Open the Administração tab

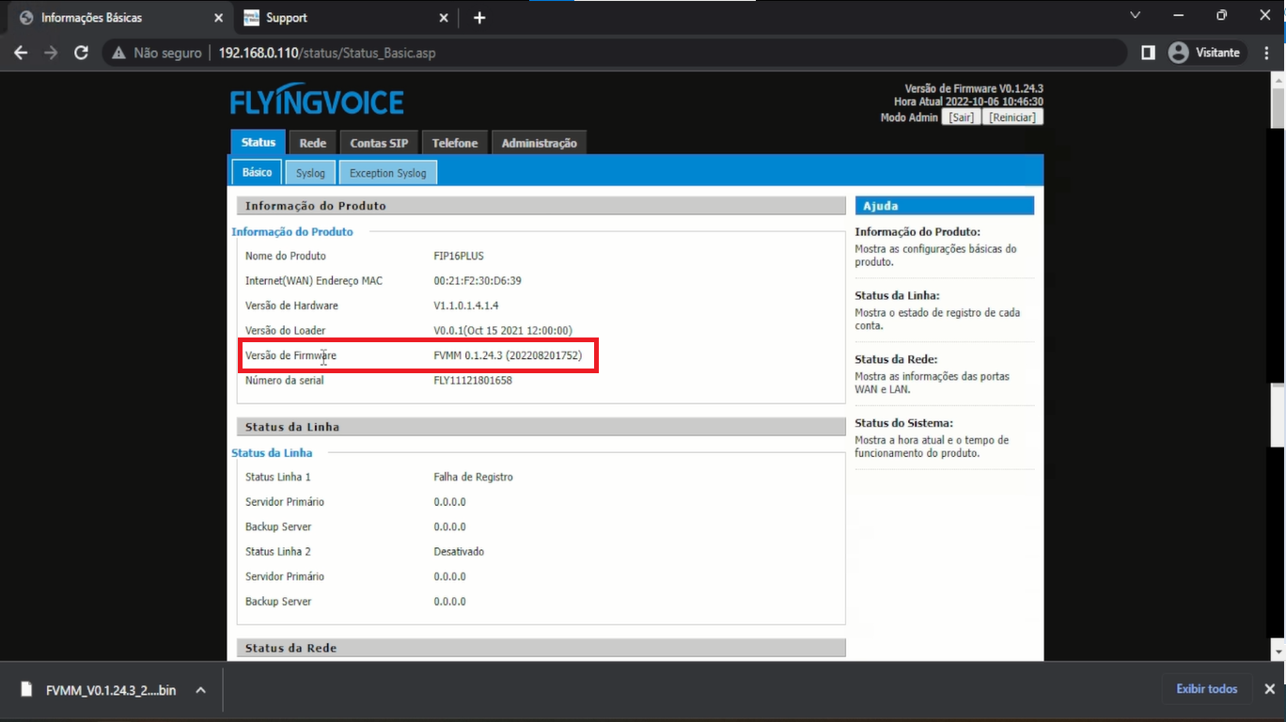coord(539,143)
